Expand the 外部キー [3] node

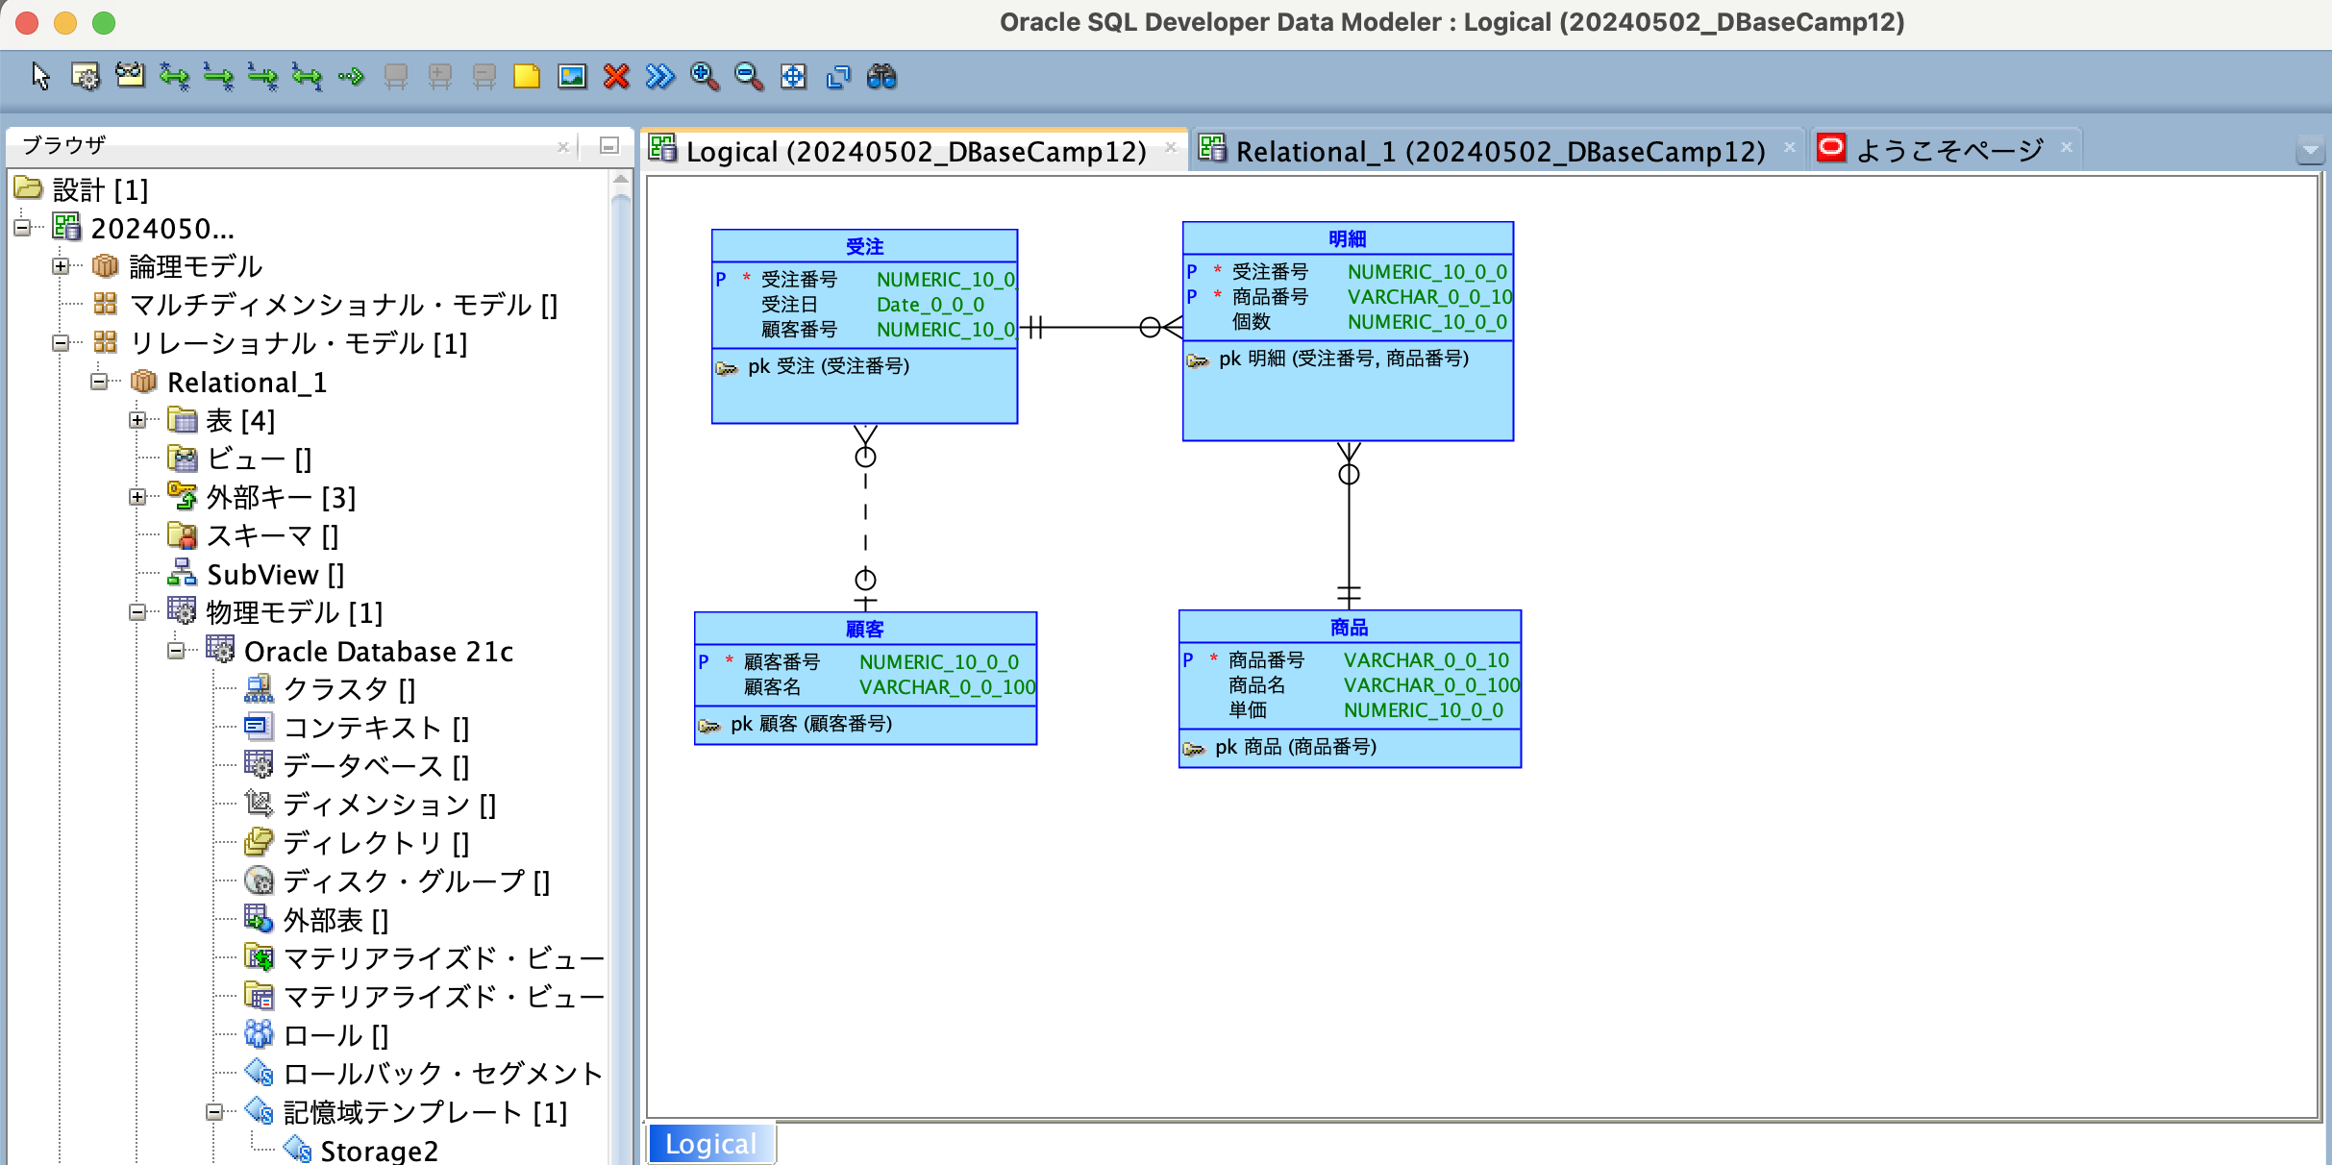pos(137,497)
